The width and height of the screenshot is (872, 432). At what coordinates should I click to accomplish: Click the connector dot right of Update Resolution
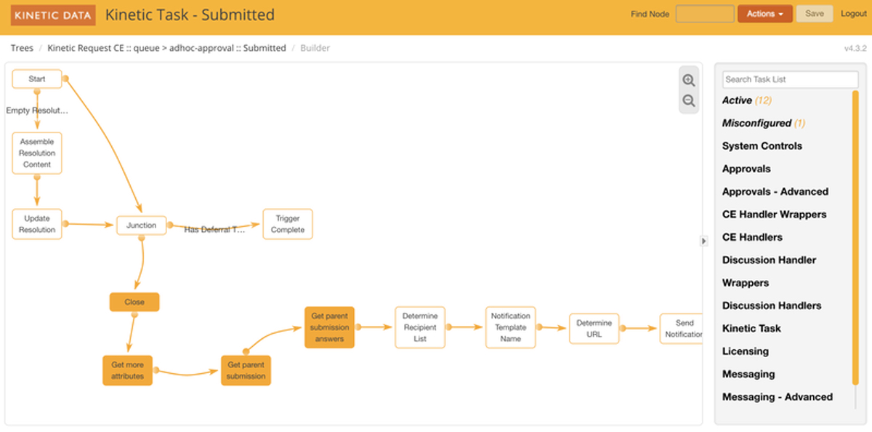point(65,223)
